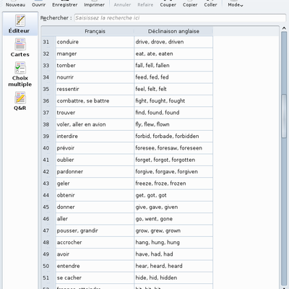The width and height of the screenshot is (289, 289).
Task: Select the cell 'pousser, grandir'
Action: tap(95, 230)
